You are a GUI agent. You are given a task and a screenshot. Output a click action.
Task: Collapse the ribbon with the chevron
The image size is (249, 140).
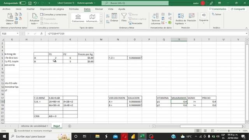[x=246, y=28]
